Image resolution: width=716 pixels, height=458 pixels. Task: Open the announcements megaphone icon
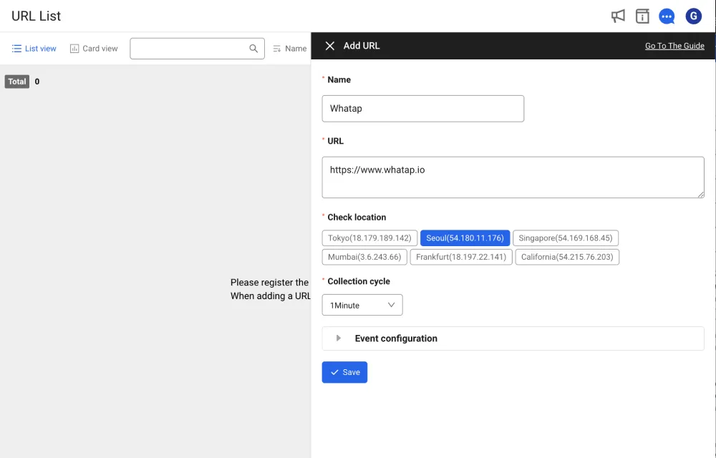coord(618,16)
